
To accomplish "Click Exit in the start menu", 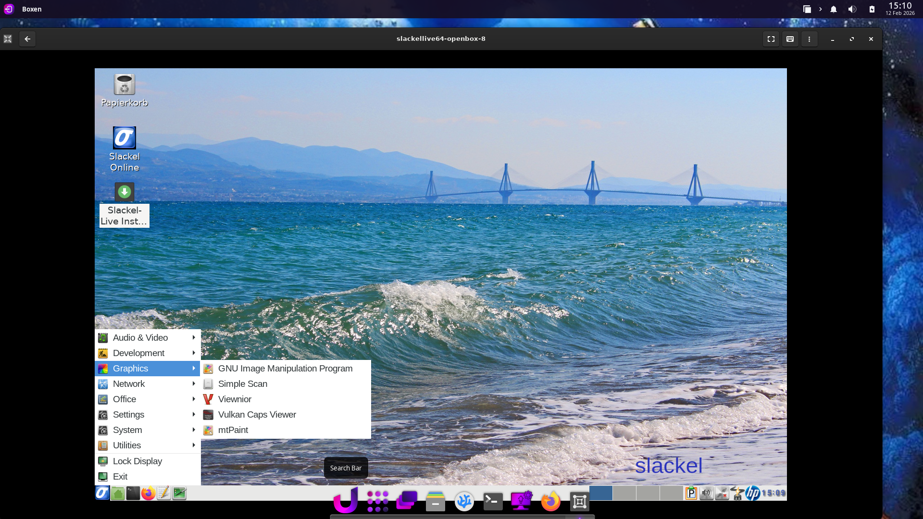I will pyautogui.click(x=120, y=477).
